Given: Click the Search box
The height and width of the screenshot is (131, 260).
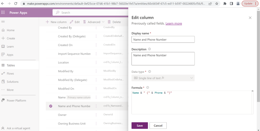Looking at the screenshot, I should [x=90, y=13].
